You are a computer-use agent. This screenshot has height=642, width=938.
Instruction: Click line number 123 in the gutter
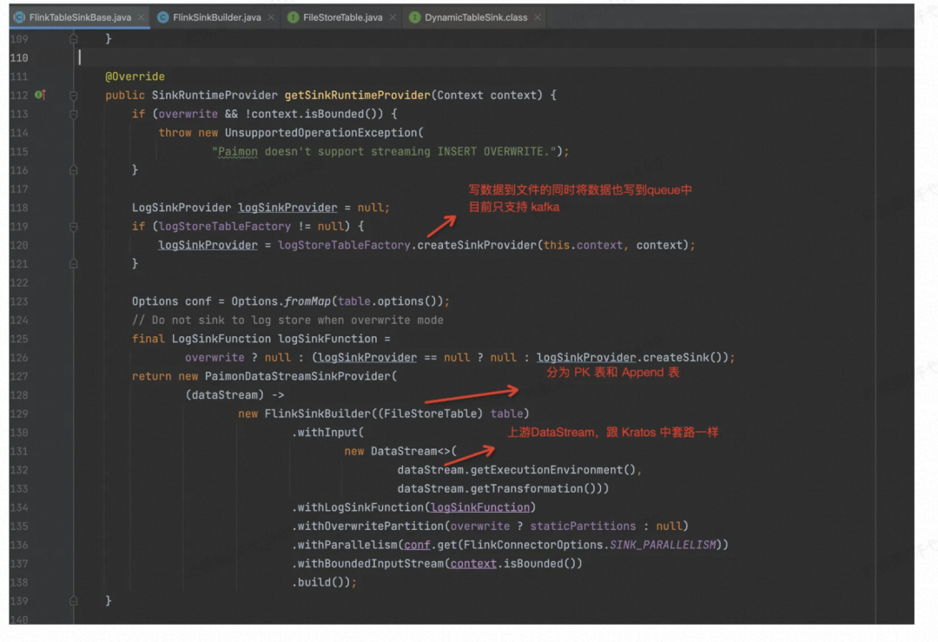click(x=18, y=301)
